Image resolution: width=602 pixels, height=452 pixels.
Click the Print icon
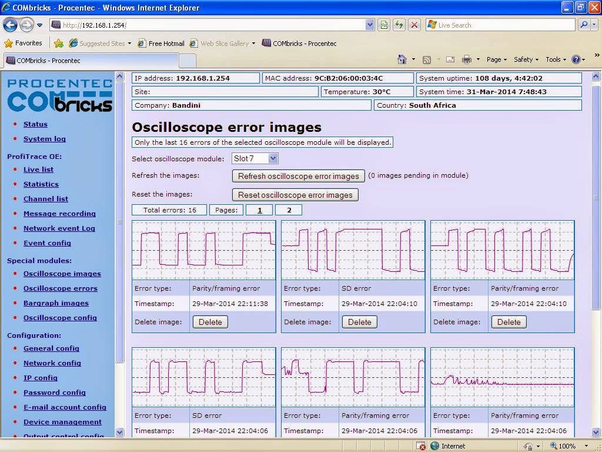(466, 59)
